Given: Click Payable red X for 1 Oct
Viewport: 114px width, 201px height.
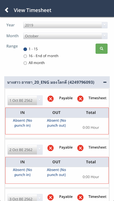Looking at the screenshot, I should click(50, 99).
